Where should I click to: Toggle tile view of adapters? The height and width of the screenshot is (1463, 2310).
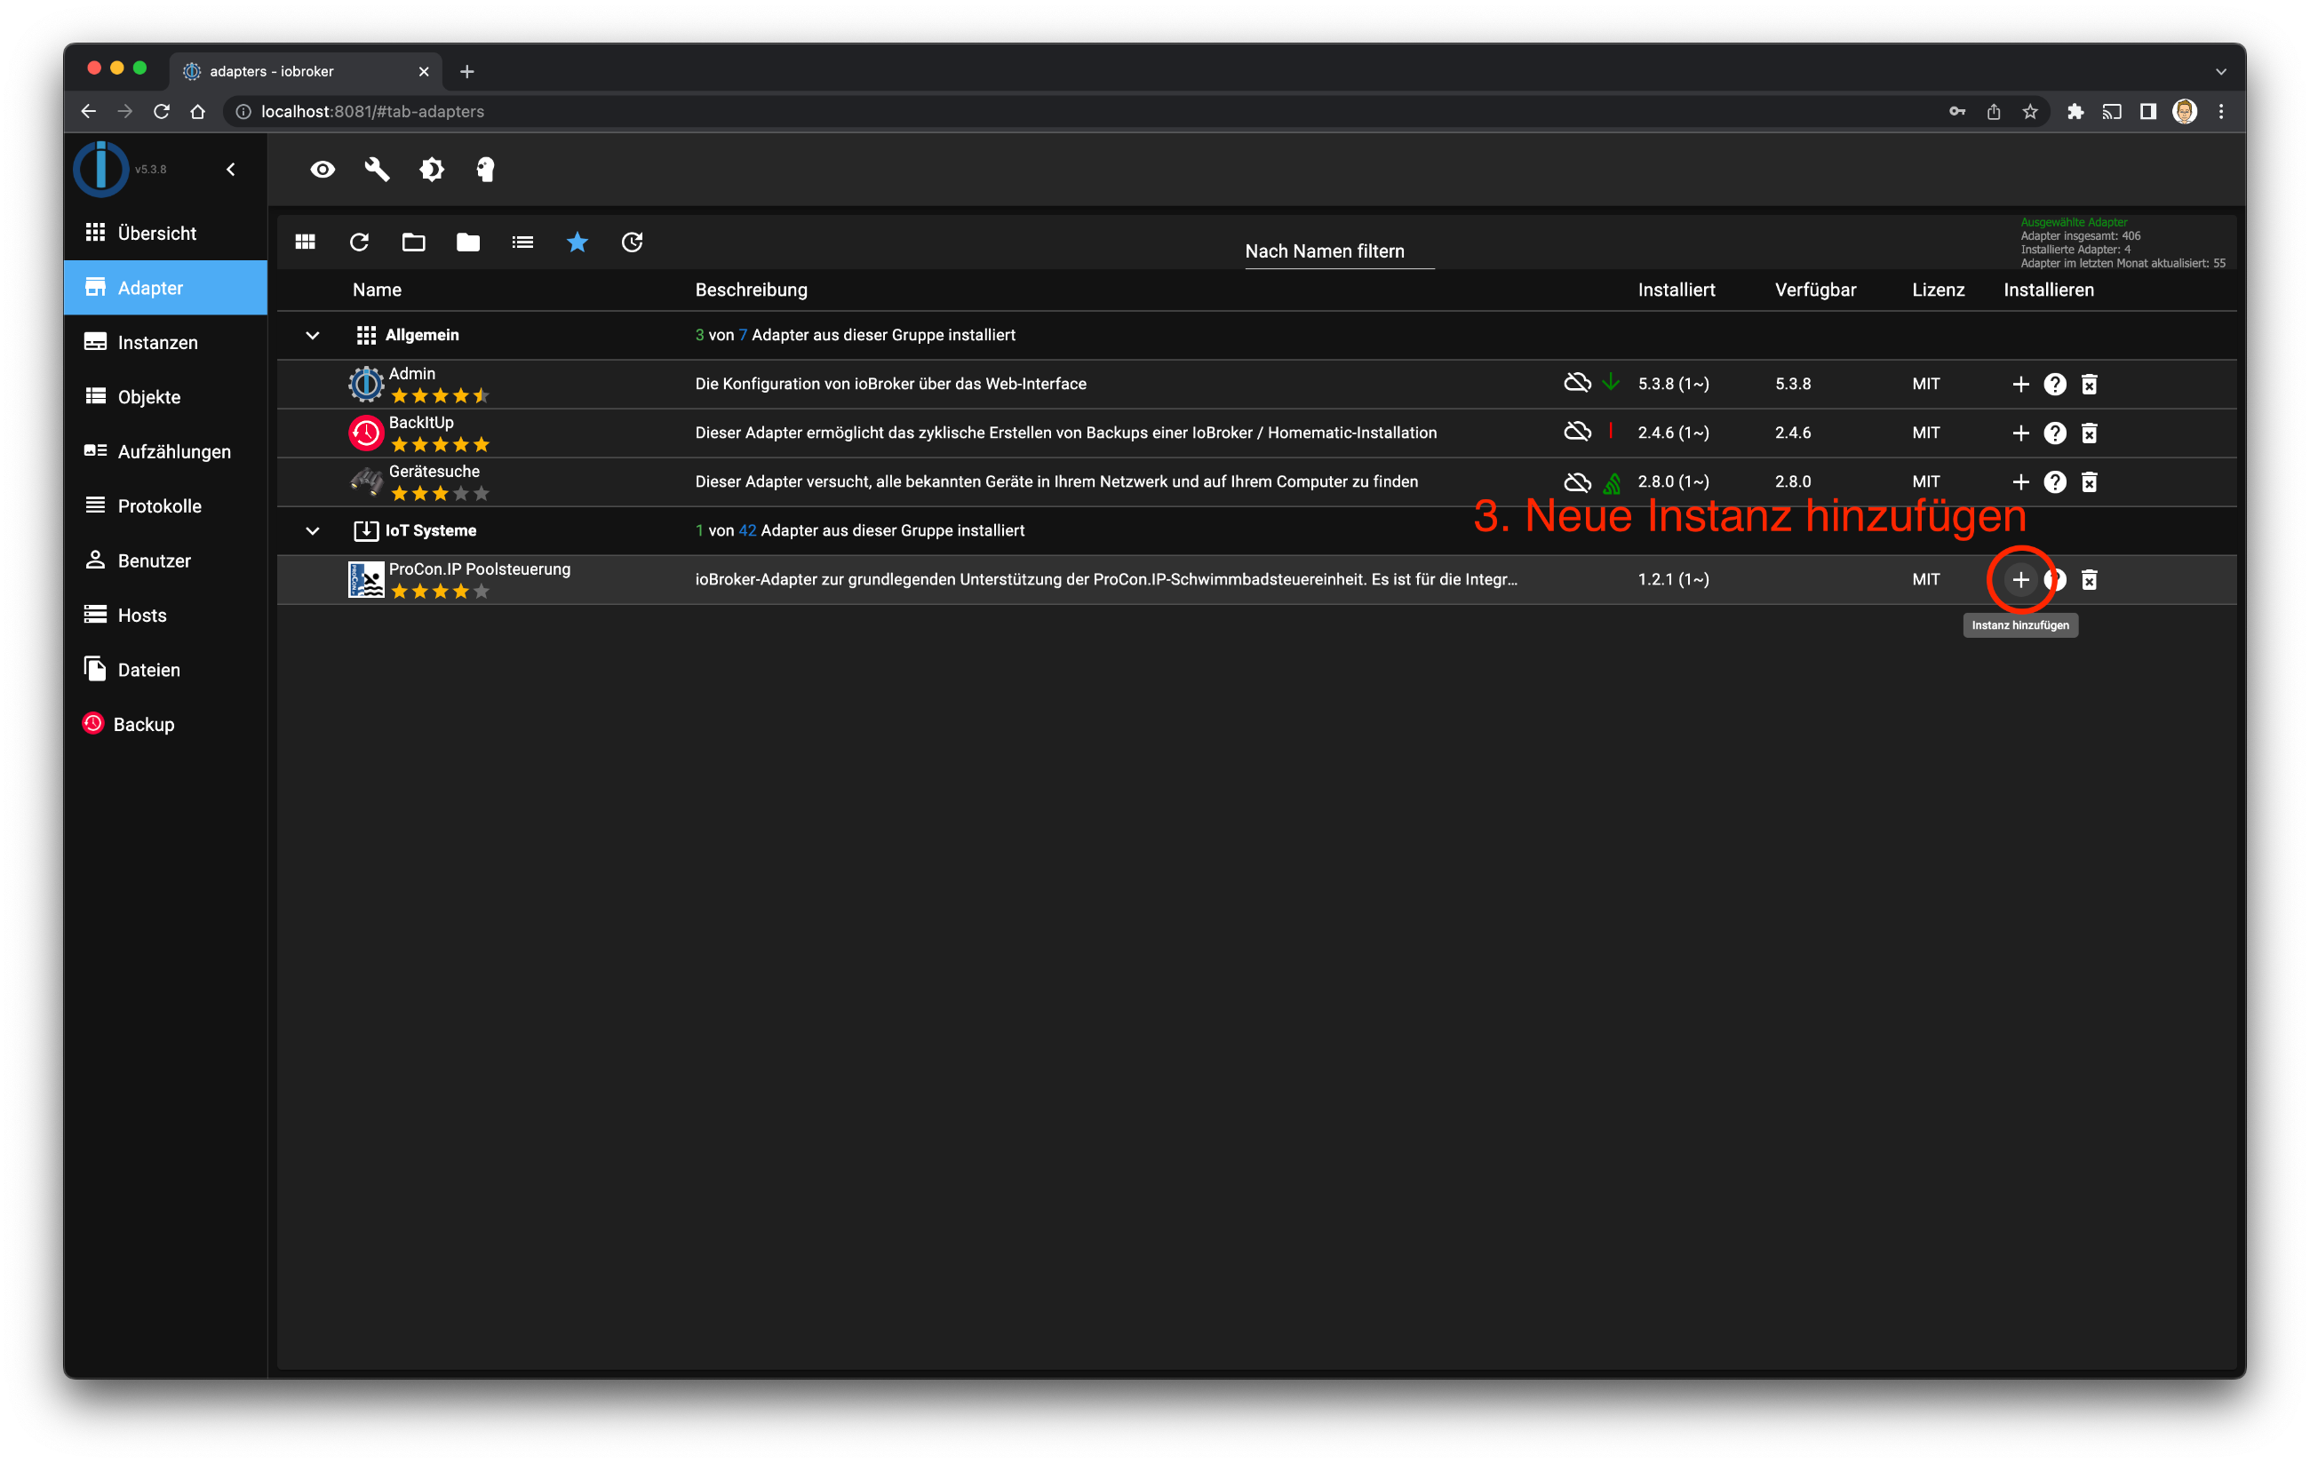tap(305, 242)
